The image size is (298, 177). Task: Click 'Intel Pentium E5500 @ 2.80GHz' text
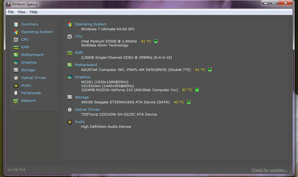pyautogui.click(x=109, y=41)
